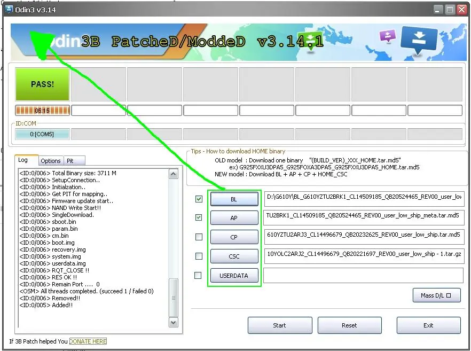Maximize the Odin3 window
This screenshot has width=471, height=351.
click(450, 10)
